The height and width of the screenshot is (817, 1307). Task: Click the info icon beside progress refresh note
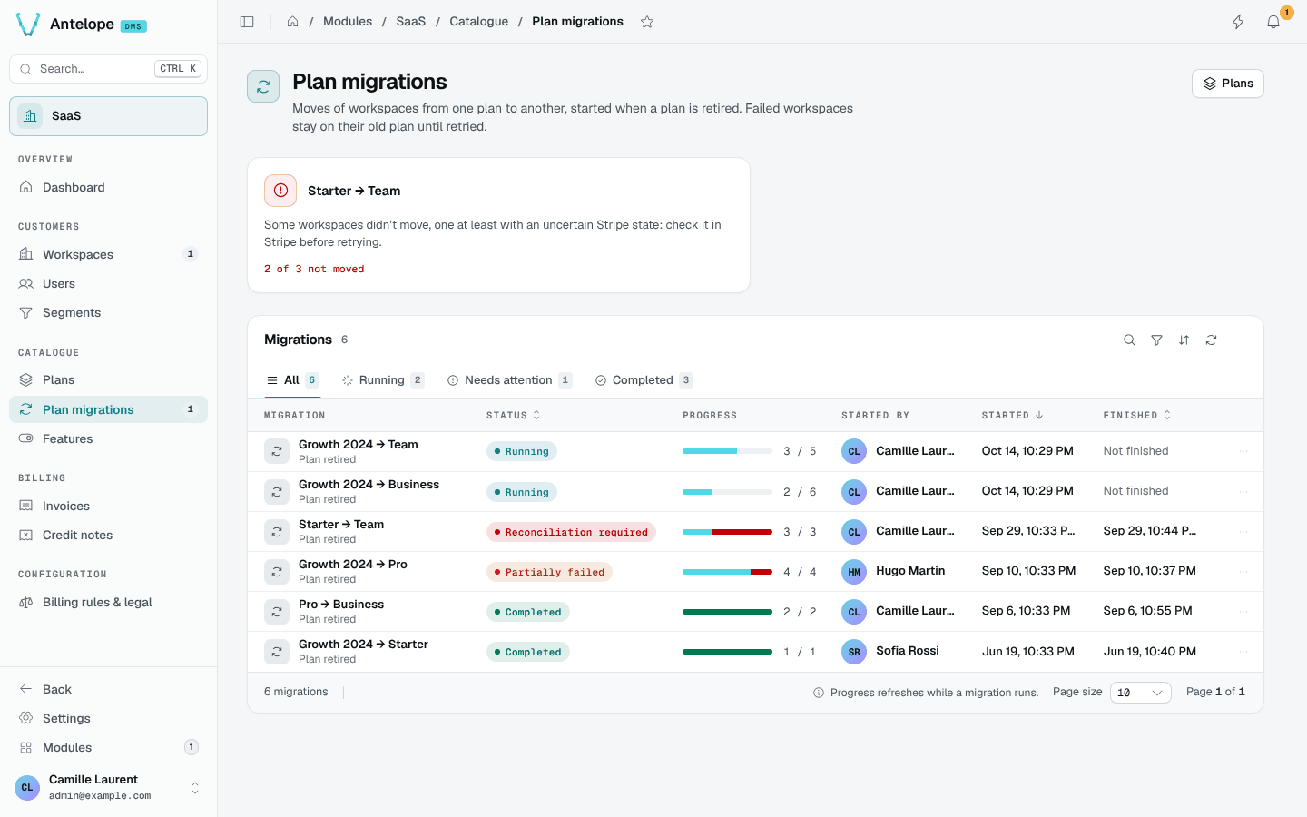[x=819, y=693]
